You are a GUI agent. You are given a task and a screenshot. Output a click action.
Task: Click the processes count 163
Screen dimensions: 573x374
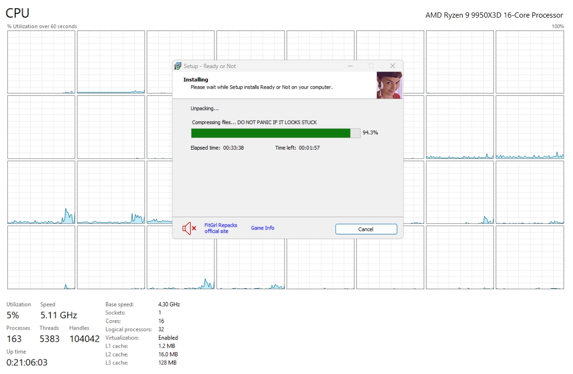[14, 339]
